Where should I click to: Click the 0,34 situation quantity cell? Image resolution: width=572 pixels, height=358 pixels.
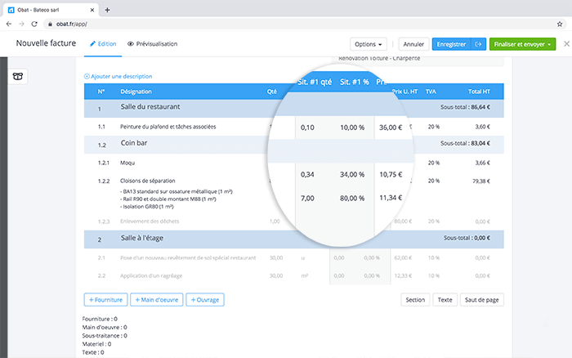(x=307, y=174)
